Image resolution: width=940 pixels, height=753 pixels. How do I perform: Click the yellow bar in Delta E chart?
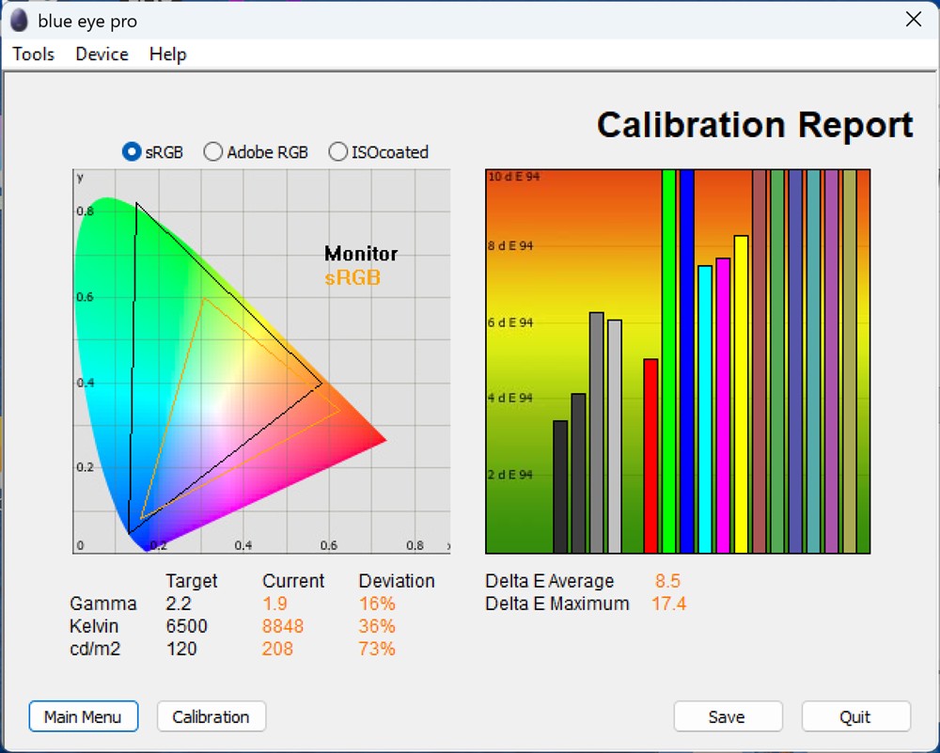point(741,395)
